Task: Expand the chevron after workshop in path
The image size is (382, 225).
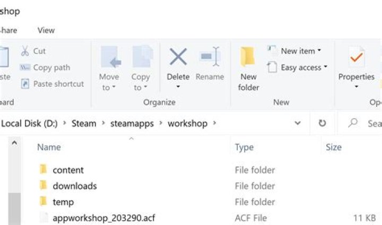Action: click(214, 123)
